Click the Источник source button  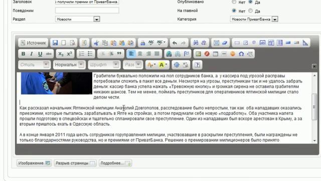(x=34, y=43)
